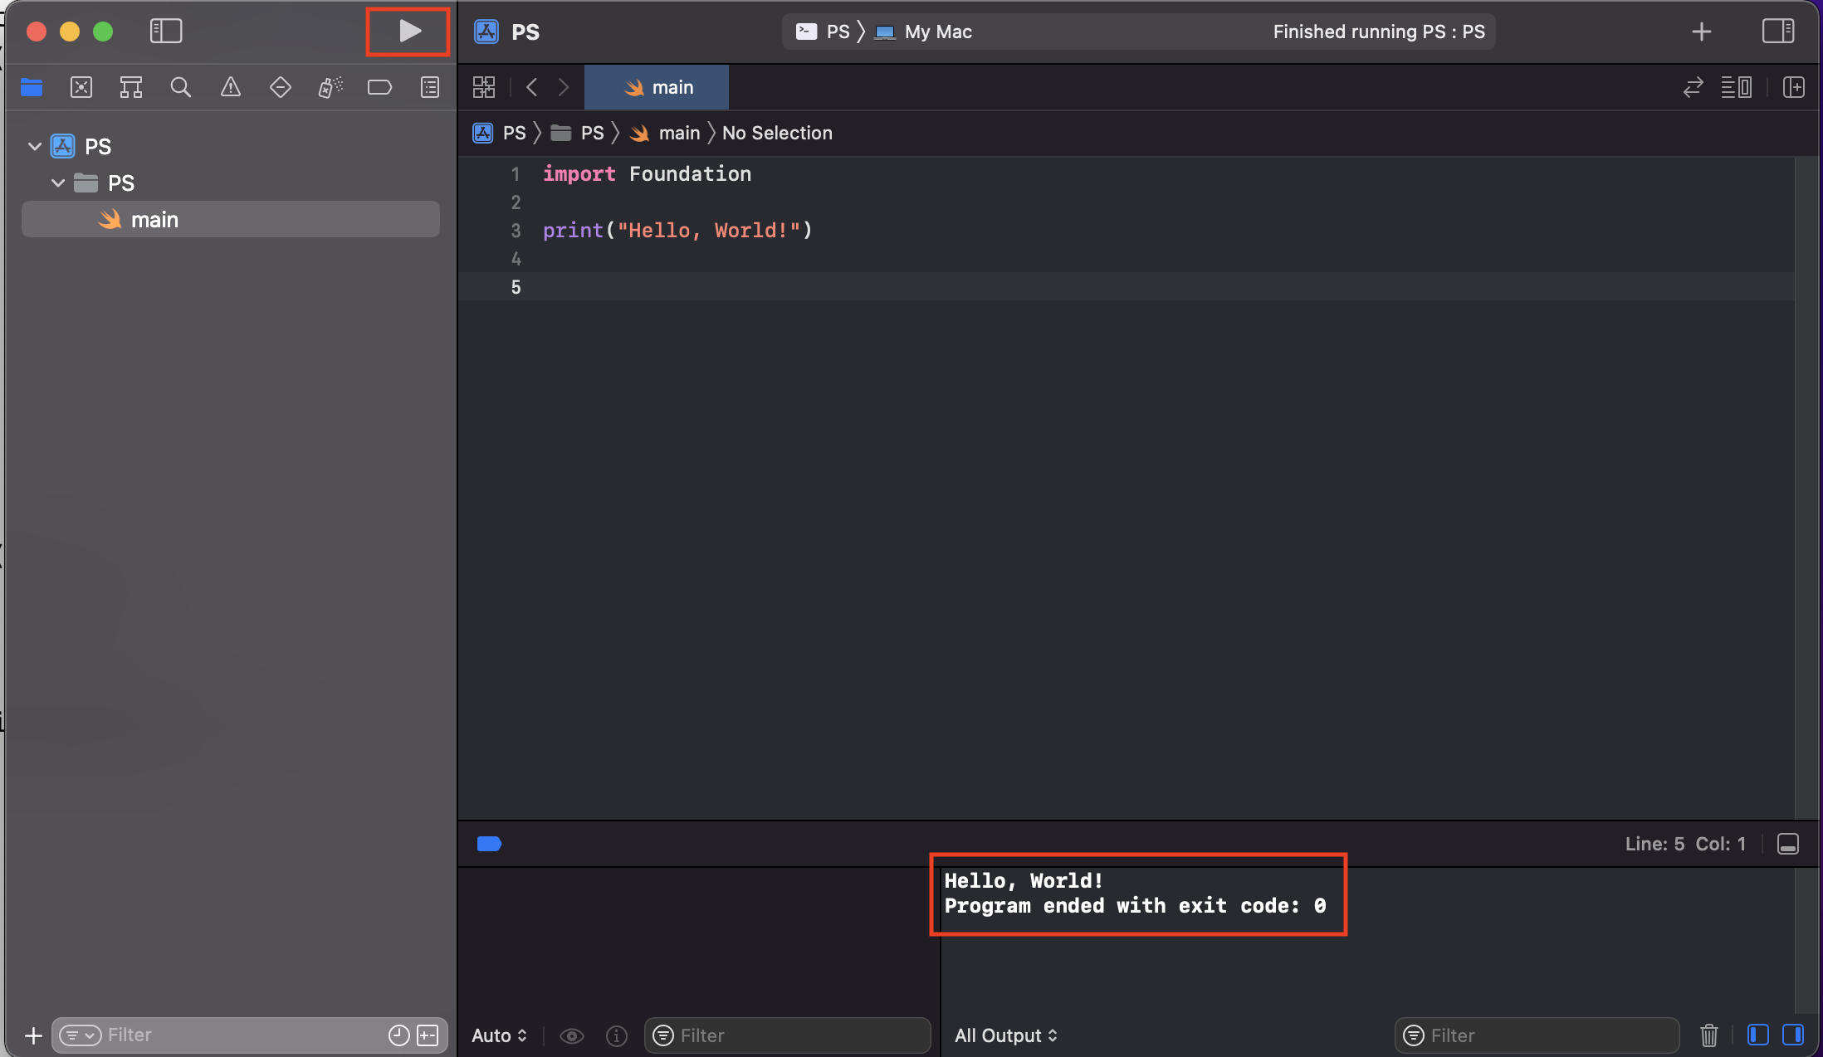Open the Find navigator magnifier icon

180,87
